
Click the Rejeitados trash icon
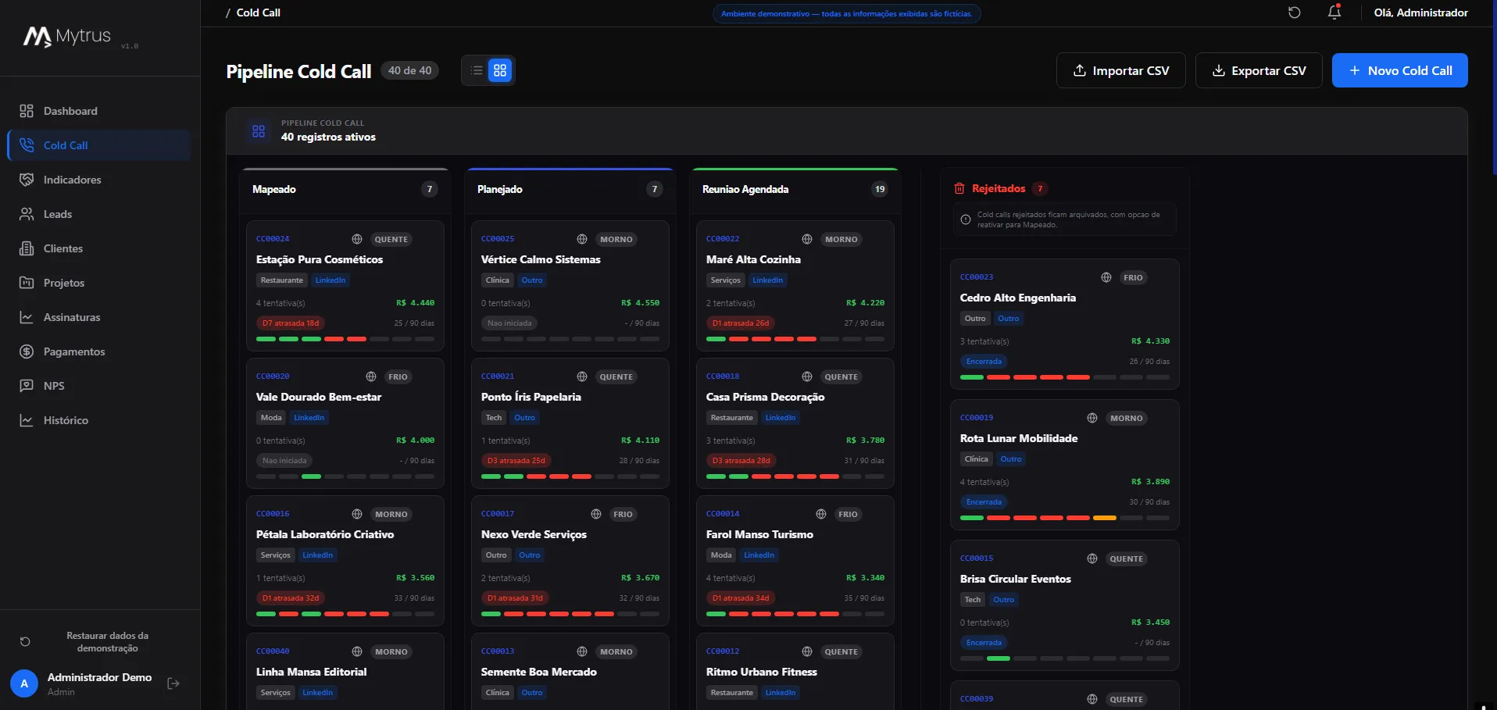959,188
